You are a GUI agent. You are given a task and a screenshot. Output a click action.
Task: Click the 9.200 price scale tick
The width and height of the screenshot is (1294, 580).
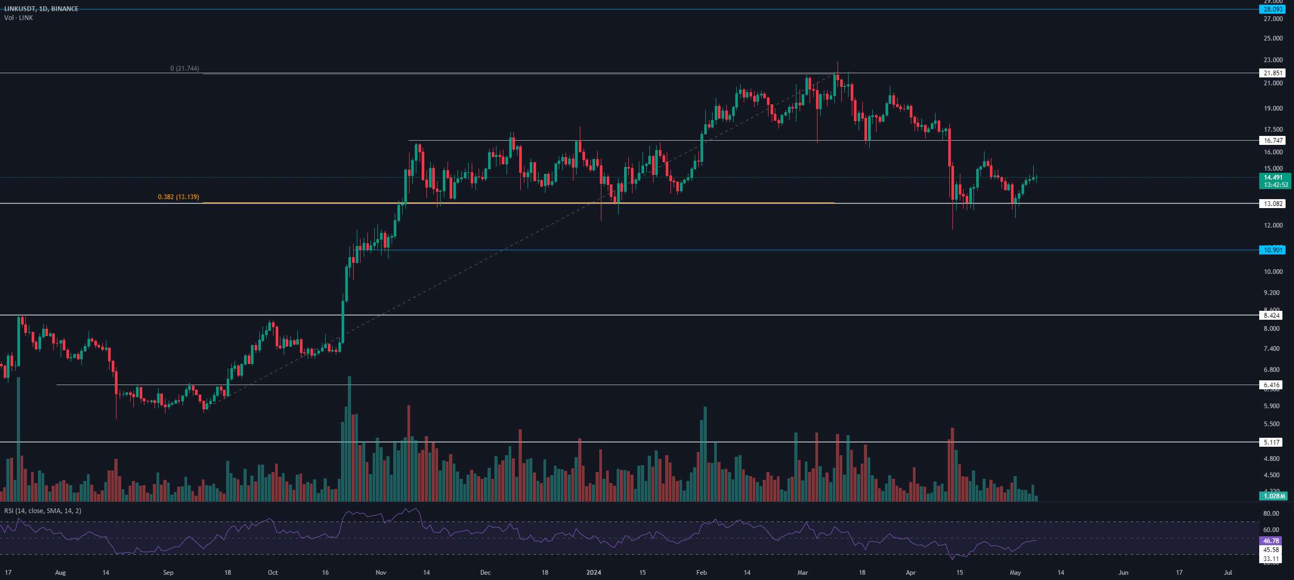click(x=1271, y=293)
